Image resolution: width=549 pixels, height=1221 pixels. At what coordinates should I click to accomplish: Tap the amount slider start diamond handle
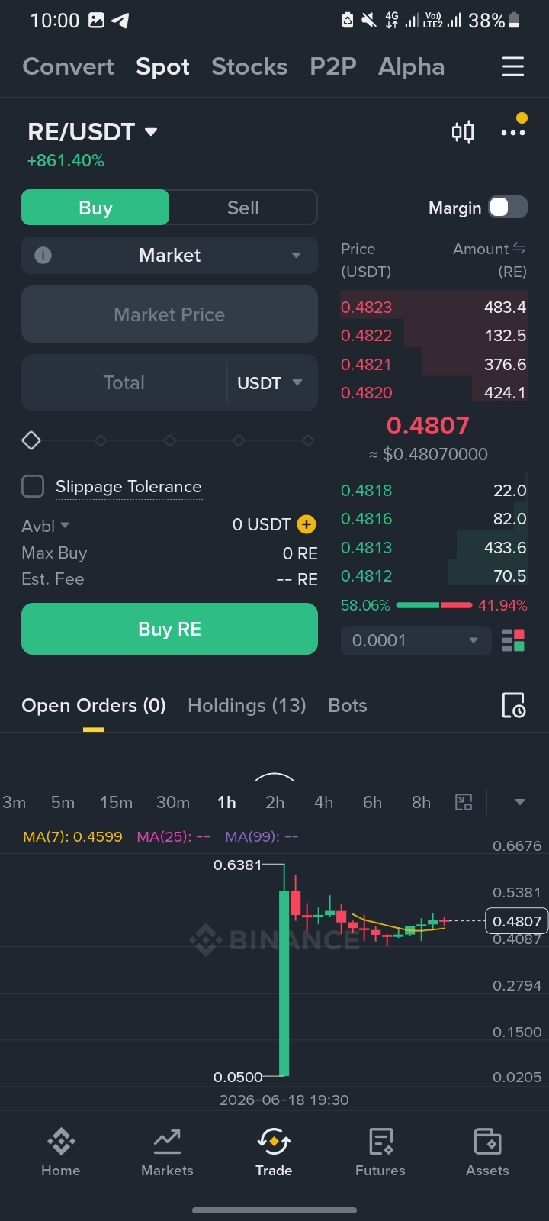coord(31,440)
